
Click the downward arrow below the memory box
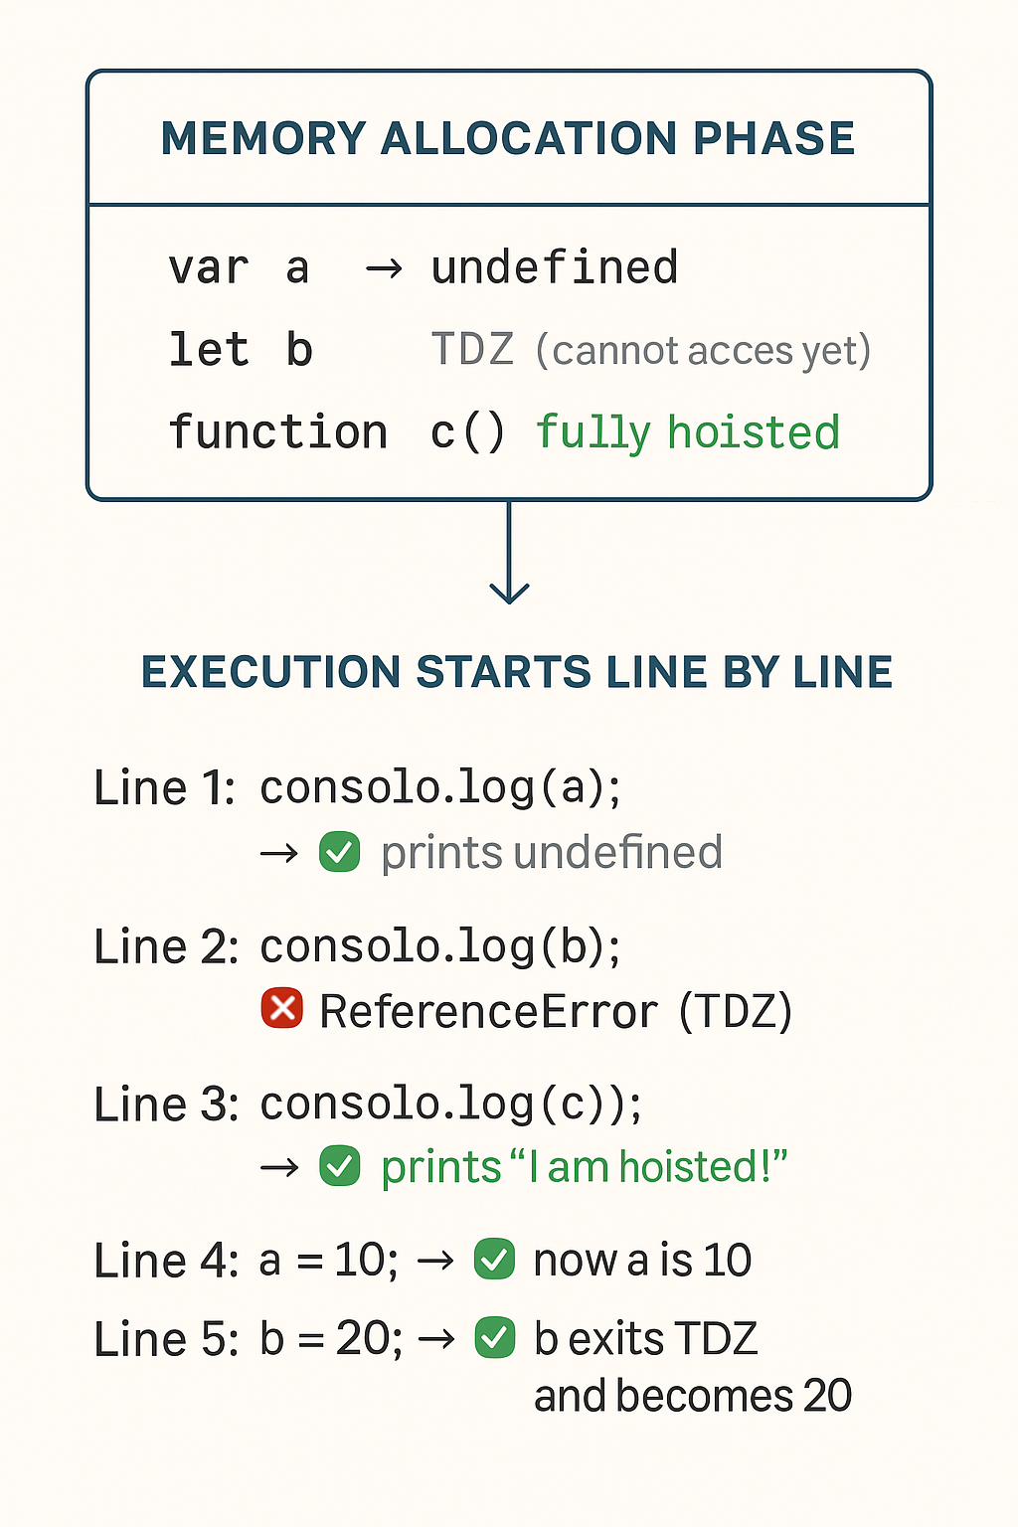509,553
